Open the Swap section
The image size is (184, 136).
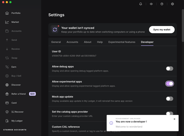coord(14,58)
